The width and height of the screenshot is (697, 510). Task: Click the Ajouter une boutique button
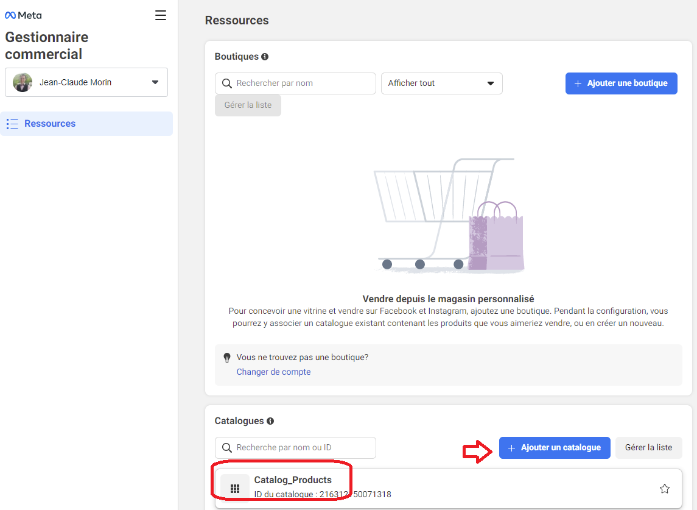tap(622, 83)
